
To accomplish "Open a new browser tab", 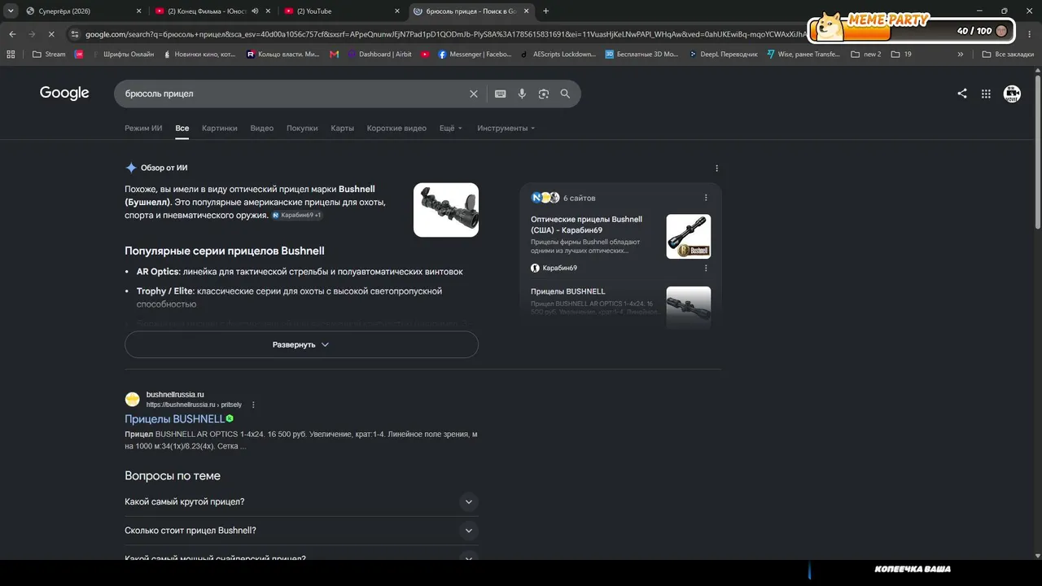I will click(545, 11).
